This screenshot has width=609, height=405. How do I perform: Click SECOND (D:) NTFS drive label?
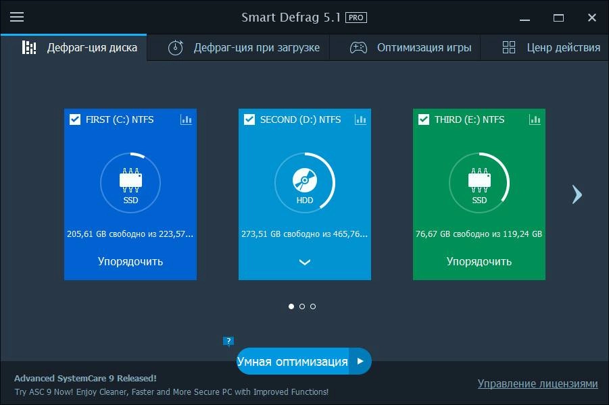300,119
